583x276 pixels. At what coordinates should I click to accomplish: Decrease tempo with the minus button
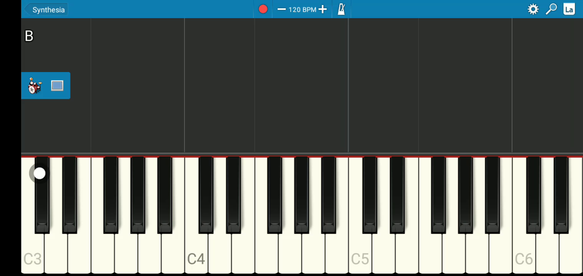click(282, 9)
